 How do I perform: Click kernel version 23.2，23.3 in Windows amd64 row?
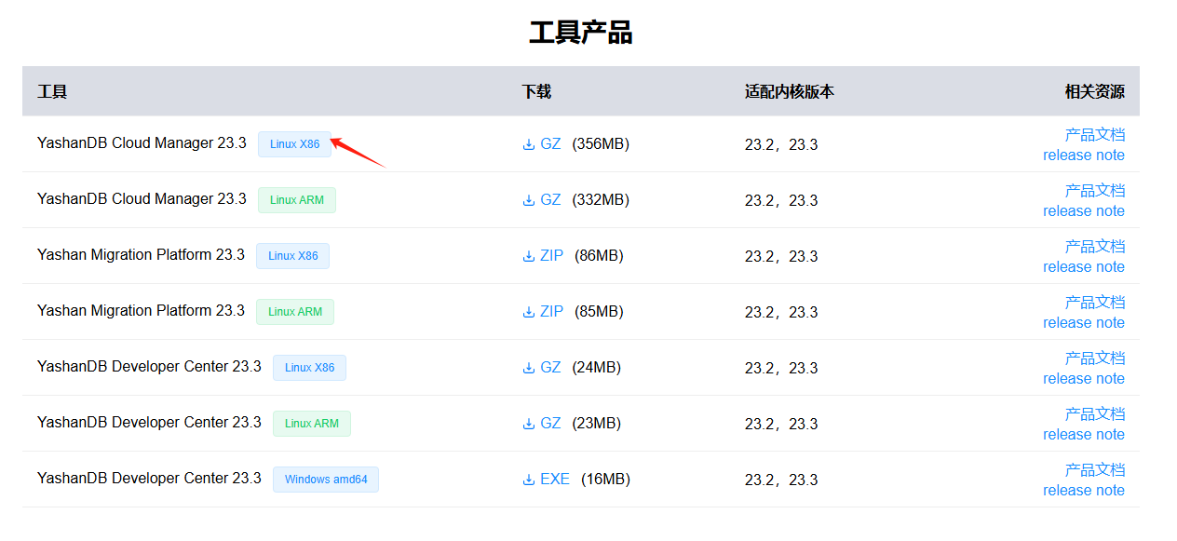tap(781, 480)
